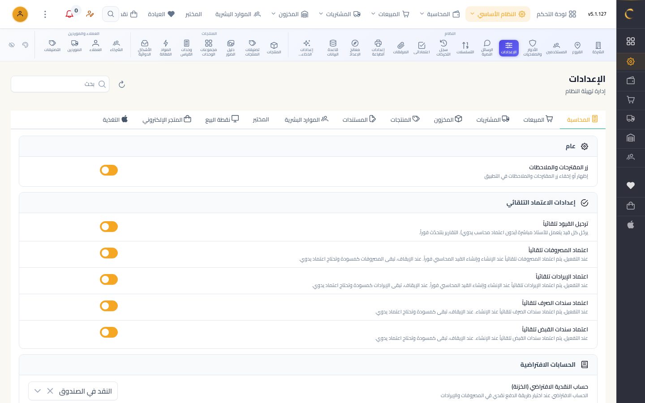Open إعدادات الطباعة (Print settings)
The image size is (645, 403).
point(378,48)
